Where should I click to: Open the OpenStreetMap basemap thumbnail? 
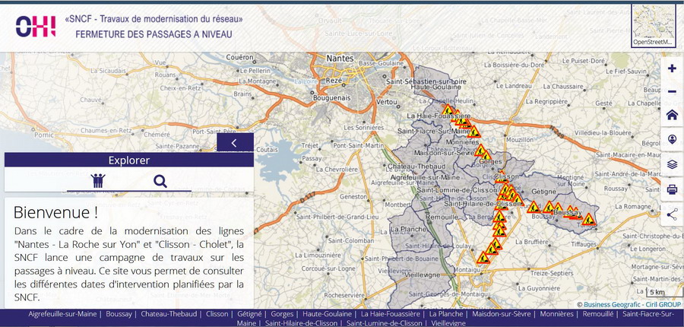tap(653, 25)
